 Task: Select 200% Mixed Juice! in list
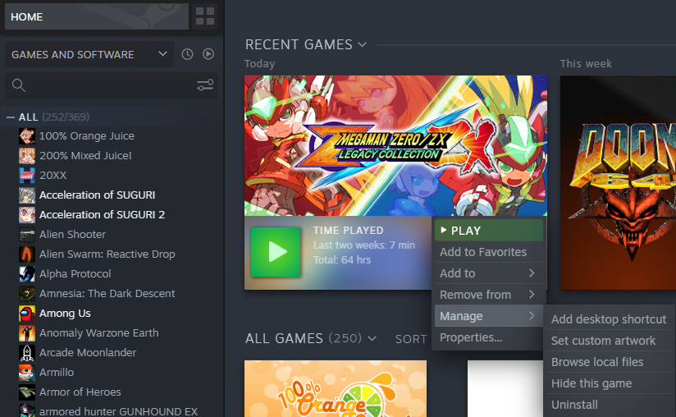[85, 156]
